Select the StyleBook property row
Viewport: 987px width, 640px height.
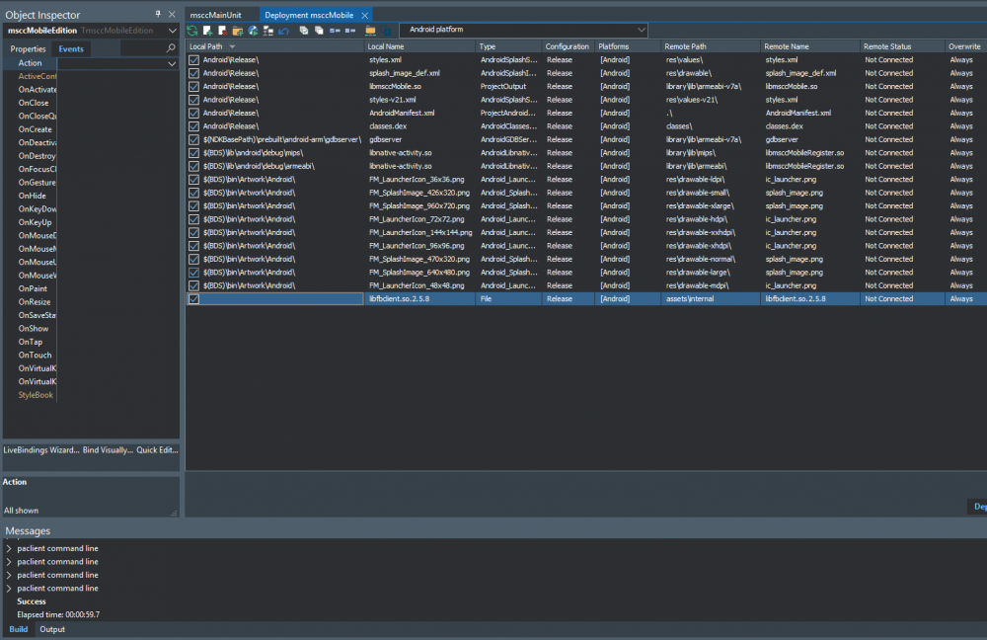click(36, 395)
